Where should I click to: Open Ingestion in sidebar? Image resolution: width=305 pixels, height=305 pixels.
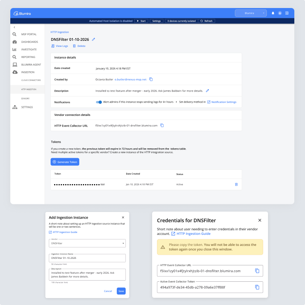point(28,72)
